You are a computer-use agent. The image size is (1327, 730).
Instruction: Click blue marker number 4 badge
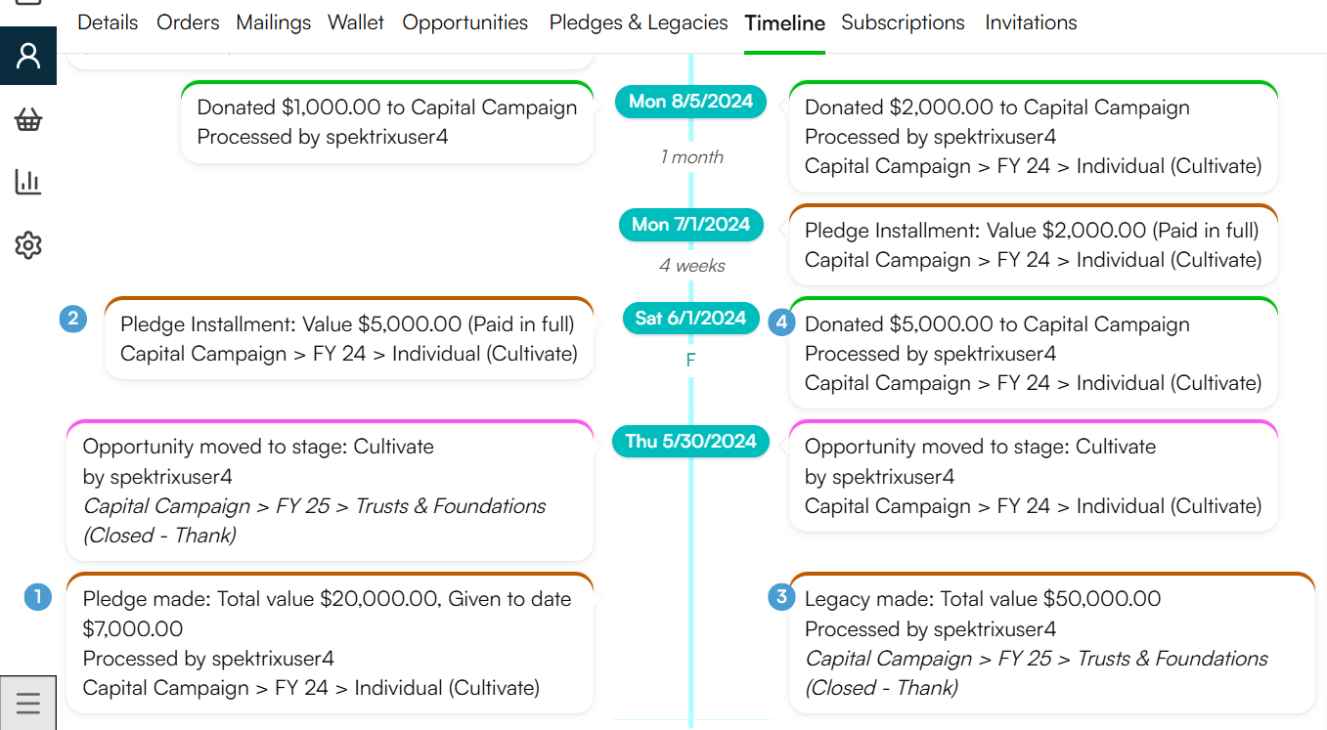[x=781, y=322]
